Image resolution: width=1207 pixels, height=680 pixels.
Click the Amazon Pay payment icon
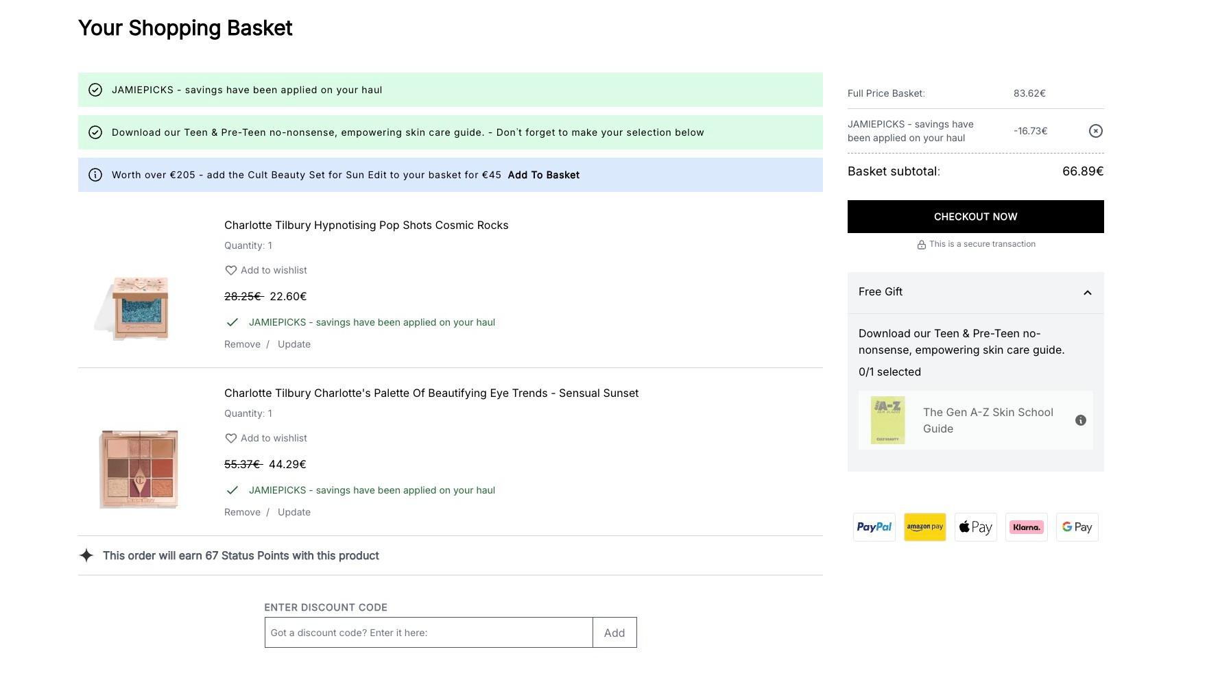point(924,527)
